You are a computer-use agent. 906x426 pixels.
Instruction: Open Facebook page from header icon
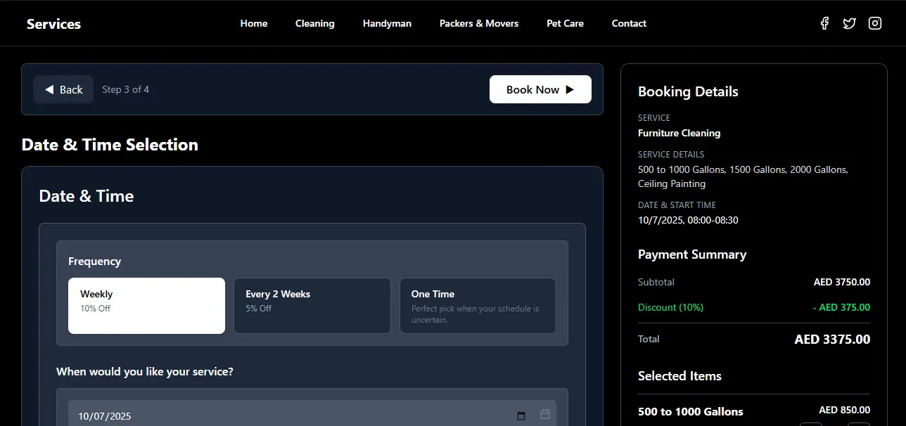point(824,23)
